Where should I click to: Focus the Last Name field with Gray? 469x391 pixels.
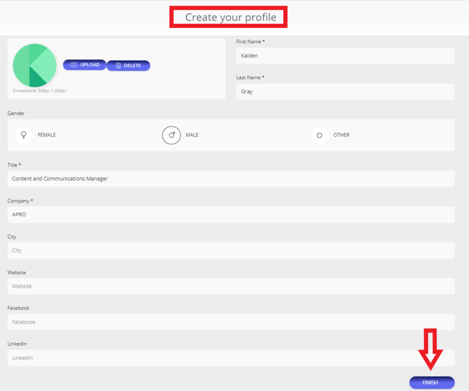[x=345, y=91]
